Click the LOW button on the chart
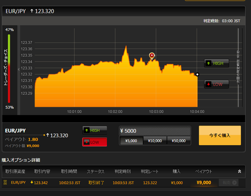Image resolution: width=251 pixels, height=196 pixels. [x=216, y=84]
